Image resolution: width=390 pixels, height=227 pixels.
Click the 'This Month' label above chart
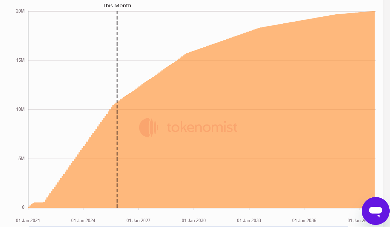pos(117,6)
